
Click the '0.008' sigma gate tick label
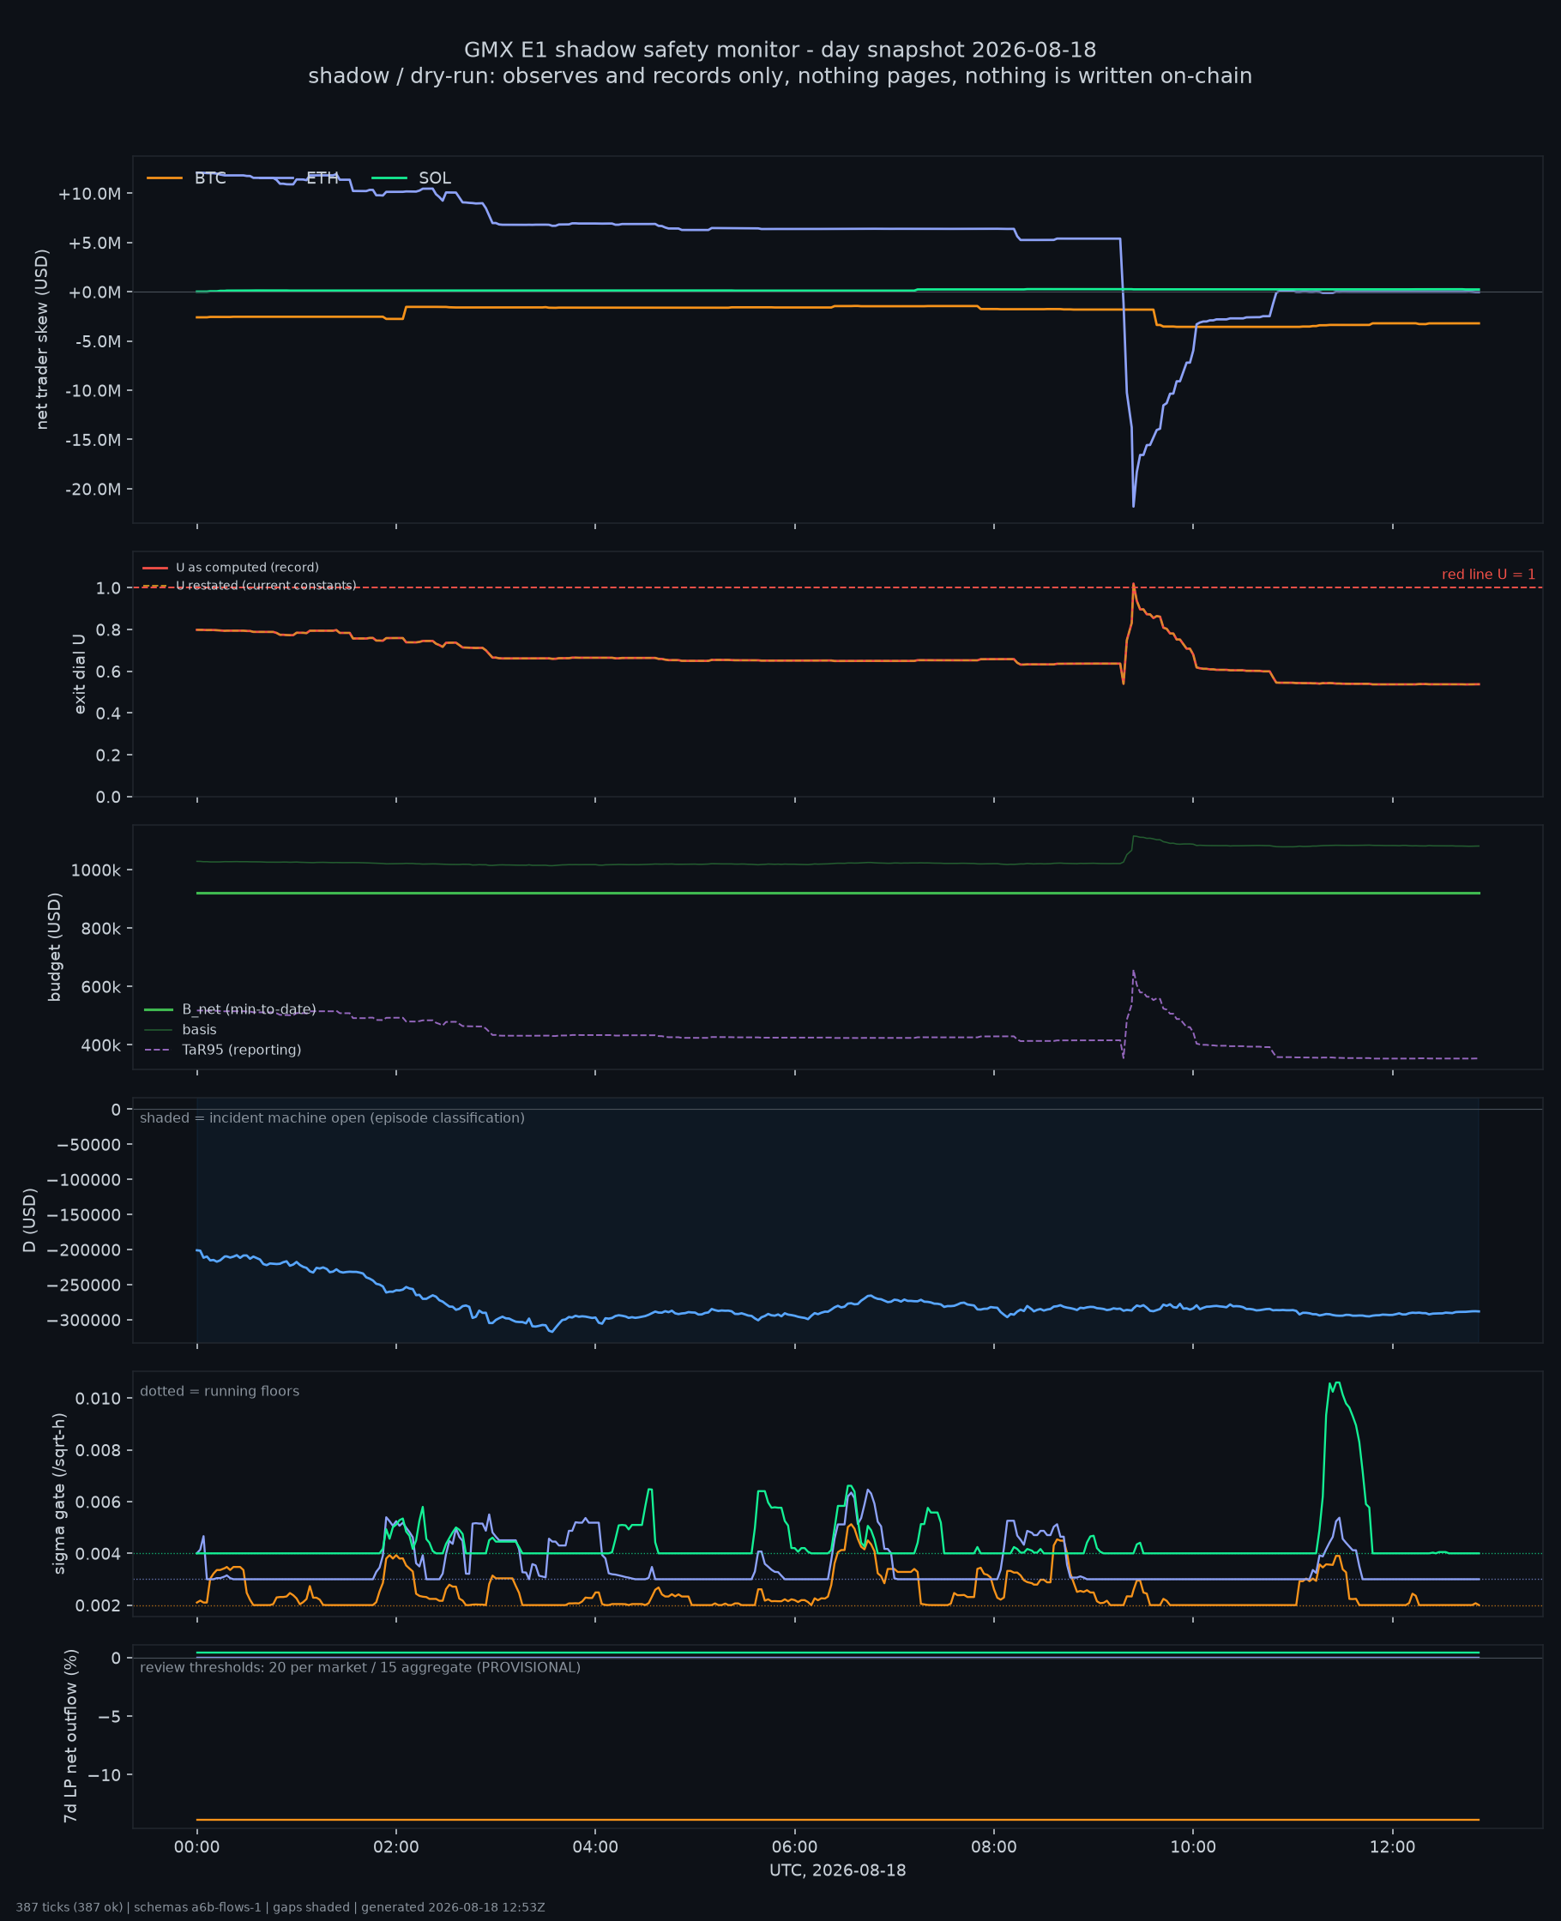99,1450
